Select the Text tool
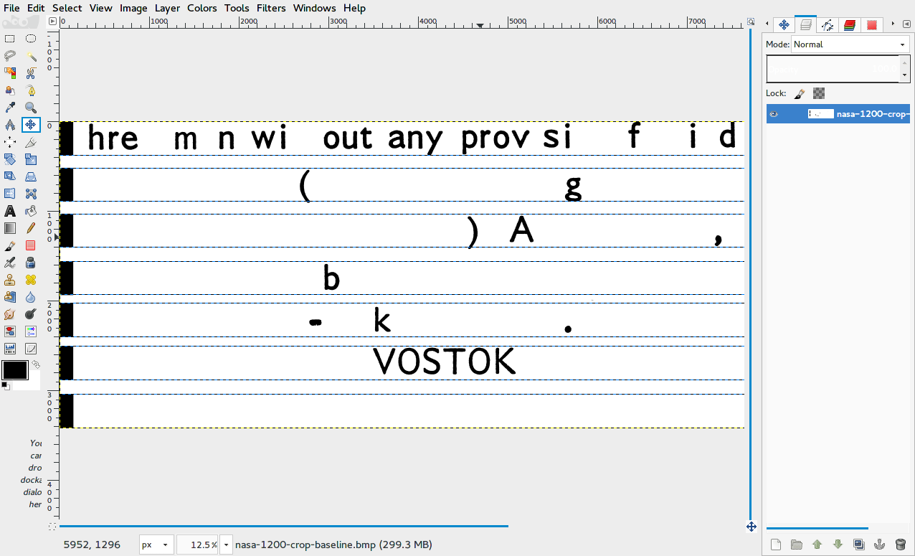The image size is (915, 556). coord(10,211)
